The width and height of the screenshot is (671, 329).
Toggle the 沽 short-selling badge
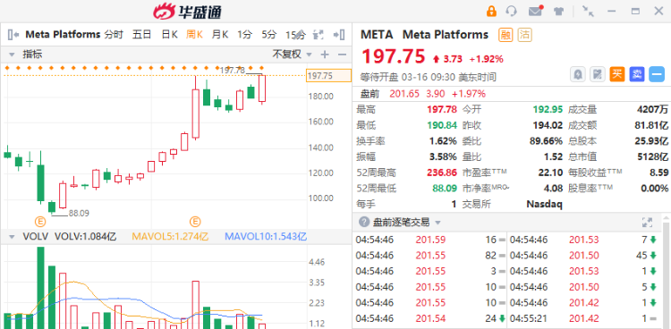click(x=524, y=35)
